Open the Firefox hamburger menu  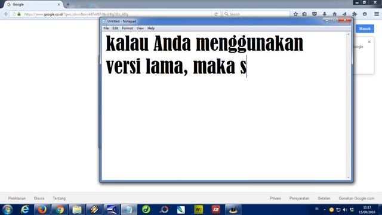[x=377, y=14]
